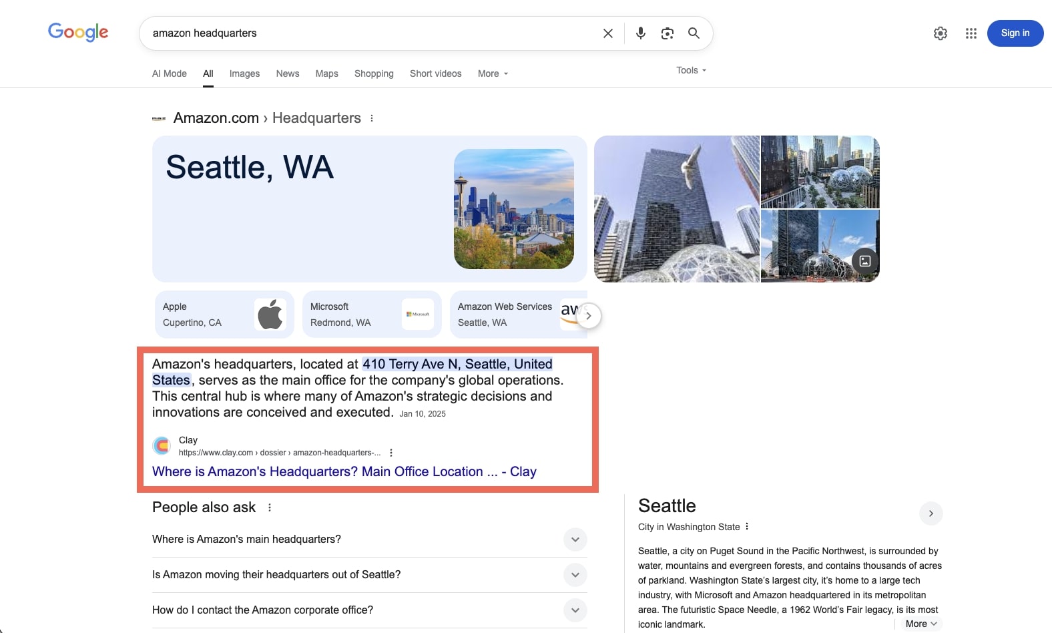
Task: Open Seattle skyline Space Needle thumbnail
Action: click(514, 209)
